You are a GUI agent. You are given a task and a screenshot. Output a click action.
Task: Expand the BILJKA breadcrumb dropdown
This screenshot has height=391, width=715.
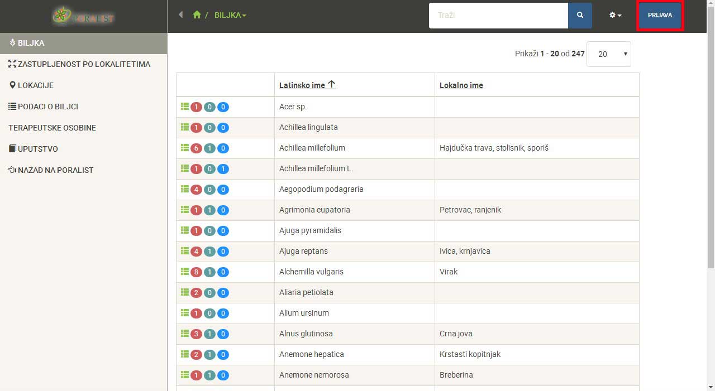230,15
